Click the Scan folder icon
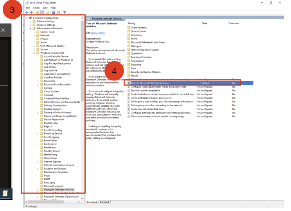 (x=129, y=68)
